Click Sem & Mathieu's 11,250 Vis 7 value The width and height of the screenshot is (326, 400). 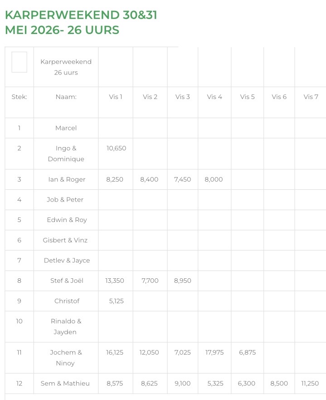coord(310,383)
